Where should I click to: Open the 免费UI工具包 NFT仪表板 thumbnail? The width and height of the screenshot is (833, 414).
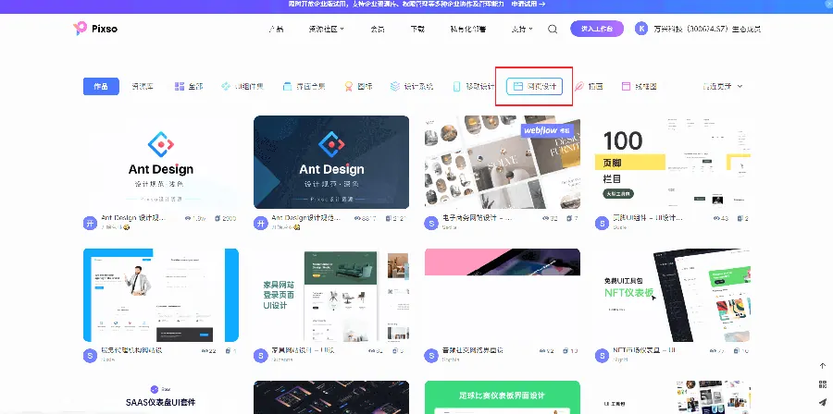673,296
